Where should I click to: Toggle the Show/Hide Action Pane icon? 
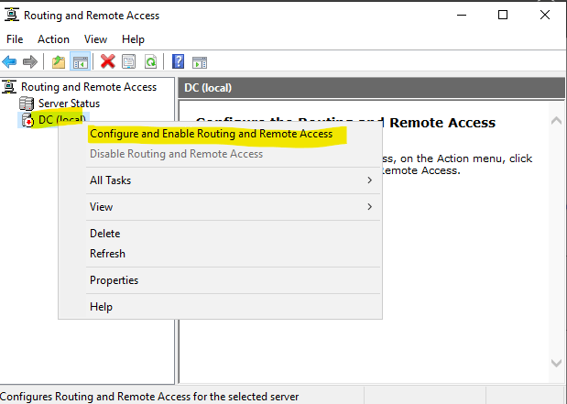point(199,61)
